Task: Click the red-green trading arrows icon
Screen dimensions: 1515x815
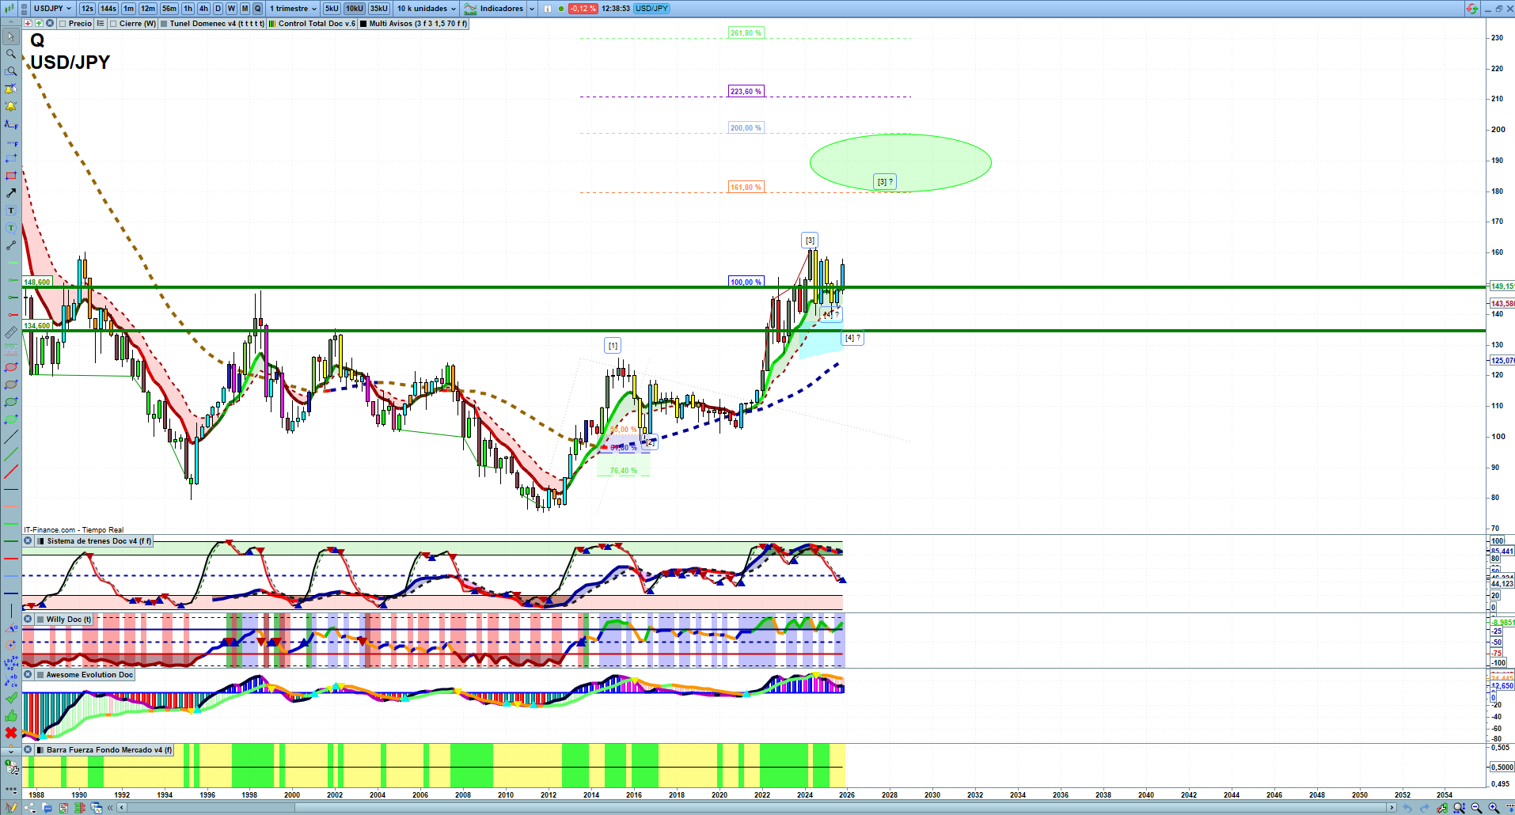Action: click(1471, 9)
